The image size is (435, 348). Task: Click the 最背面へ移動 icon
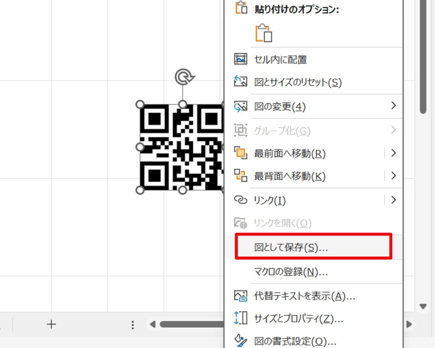pyautogui.click(x=240, y=176)
